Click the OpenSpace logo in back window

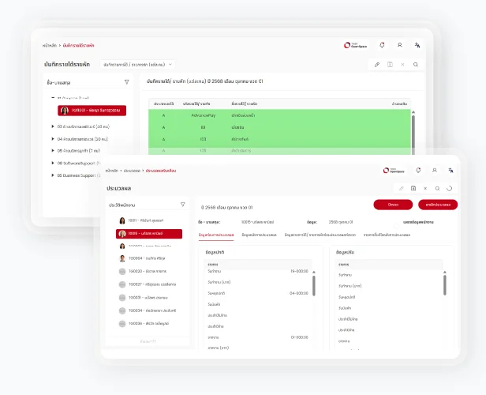[x=356, y=45]
